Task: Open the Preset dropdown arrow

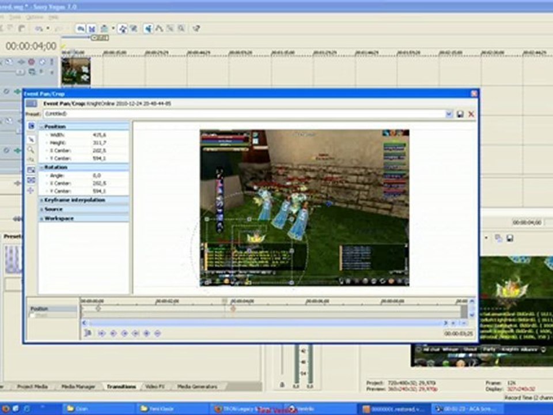Action: point(449,114)
